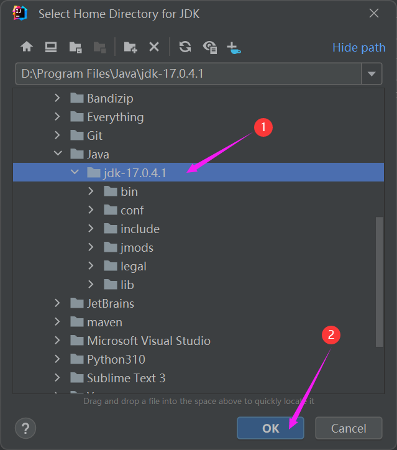Select the legal subfolder
397x450 pixels.
[x=198, y=266]
